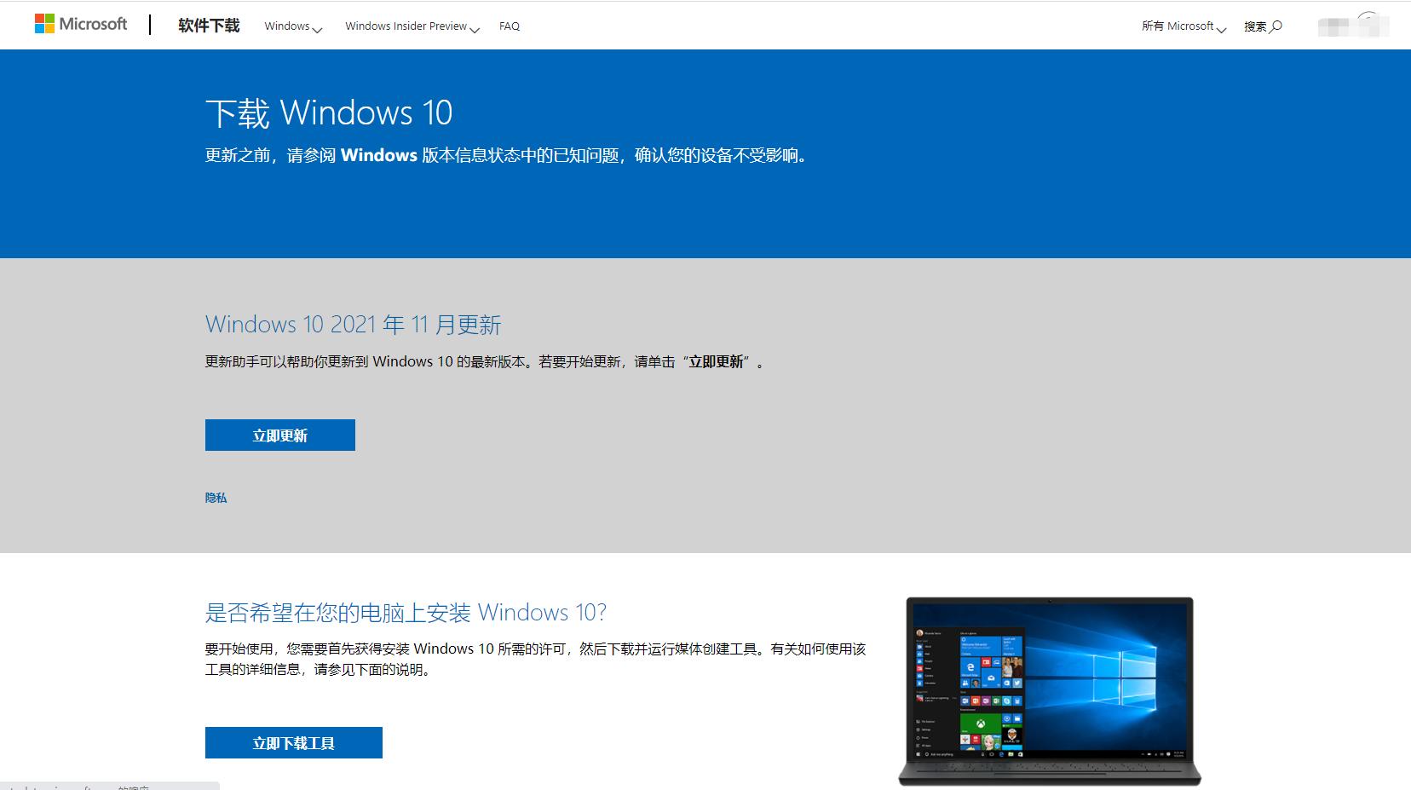The width and height of the screenshot is (1411, 790).
Task: Click the 下载 Windows 10 page heading
Action: pyautogui.click(x=329, y=112)
